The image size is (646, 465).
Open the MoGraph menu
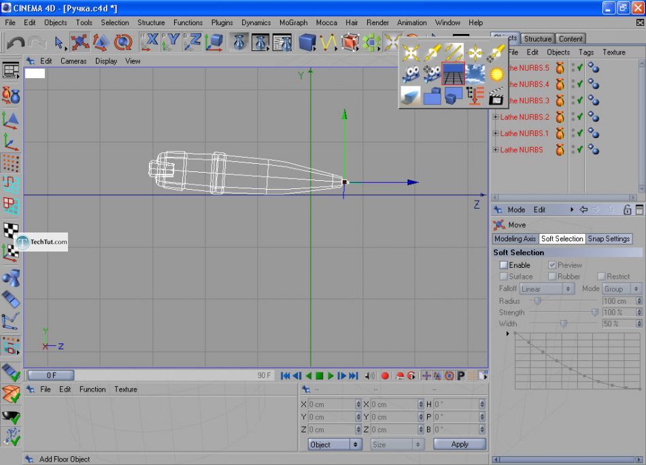pos(293,22)
